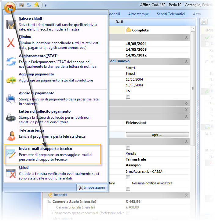Image resolution: width=215 pixels, height=221 pixels.
Task: Click the headset operator Tele assistenza icon
Action: (11, 136)
